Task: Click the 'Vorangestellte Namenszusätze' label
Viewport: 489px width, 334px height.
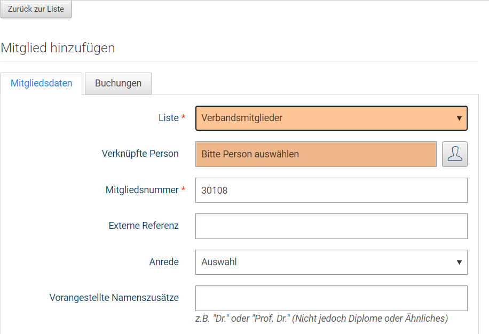Action: (114, 298)
